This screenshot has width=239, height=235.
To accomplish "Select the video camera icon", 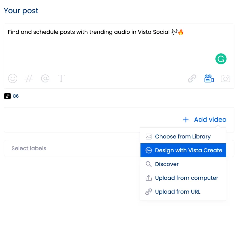I will [209, 78].
